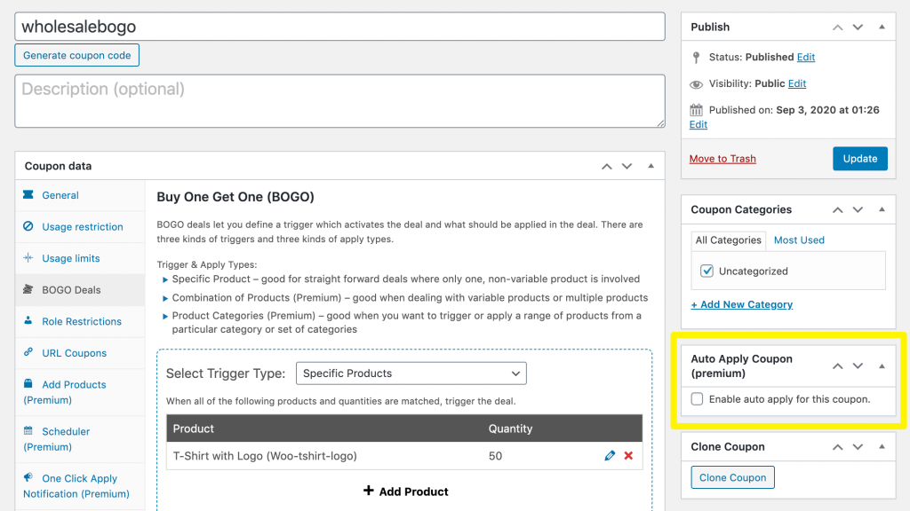The height and width of the screenshot is (511, 910).
Task: Open the Select Trigger Type dropdown
Action: (411, 373)
